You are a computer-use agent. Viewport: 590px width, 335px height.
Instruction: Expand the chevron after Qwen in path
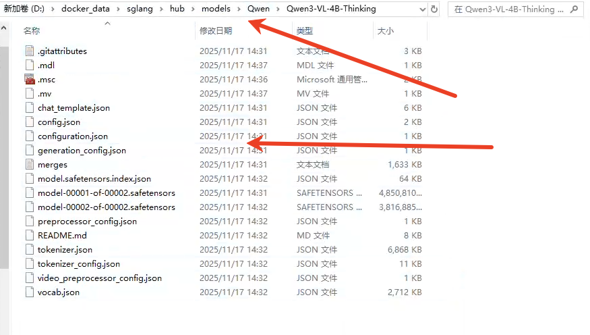pyautogui.click(x=278, y=9)
